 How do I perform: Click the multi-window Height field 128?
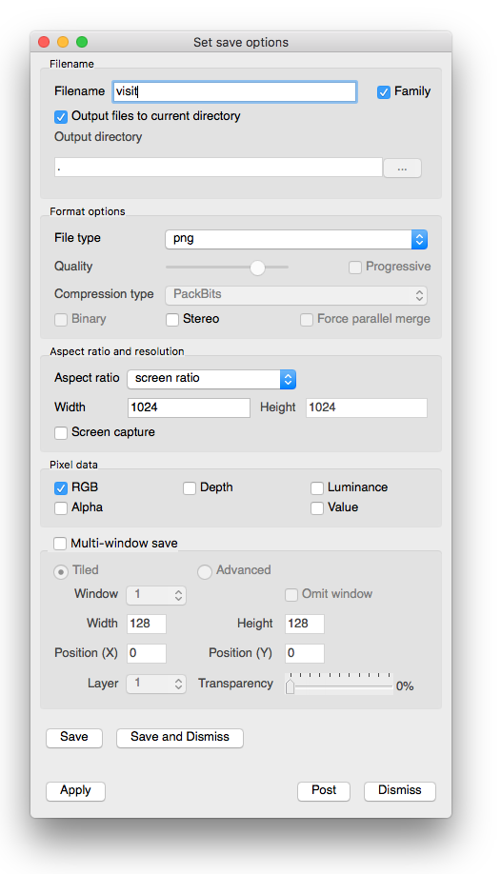click(x=305, y=624)
